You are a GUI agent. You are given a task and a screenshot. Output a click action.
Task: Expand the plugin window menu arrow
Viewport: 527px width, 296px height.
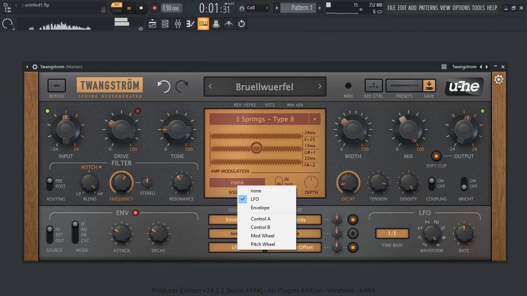point(27,67)
